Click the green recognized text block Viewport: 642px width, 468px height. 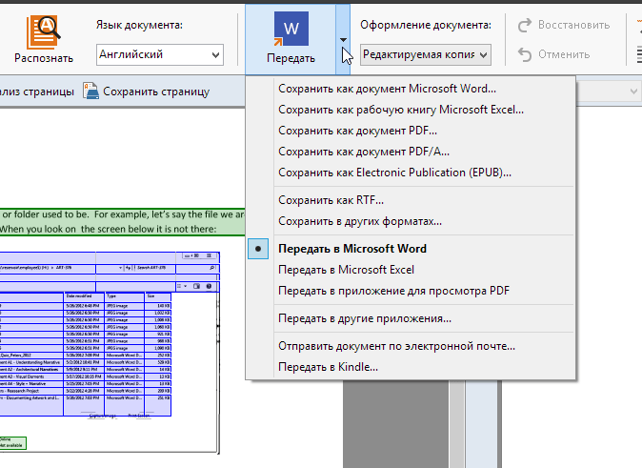pos(122,222)
